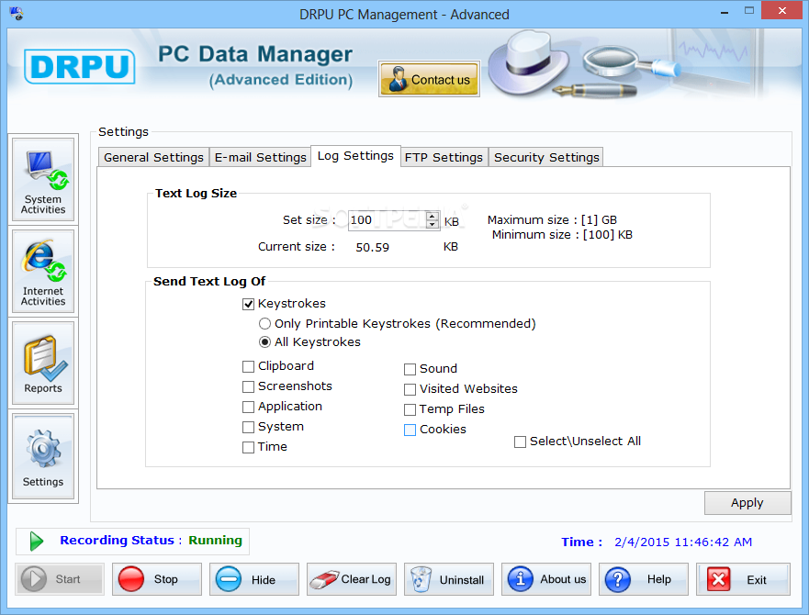Enable the Application checkbox
The image size is (809, 615).
tap(248, 407)
